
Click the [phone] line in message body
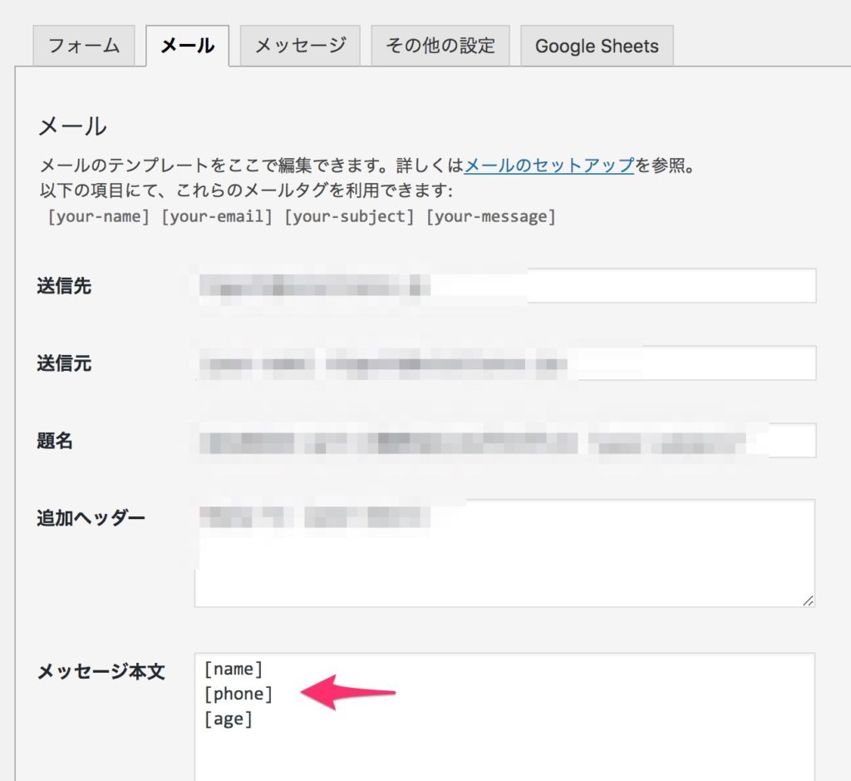pyautogui.click(x=239, y=694)
